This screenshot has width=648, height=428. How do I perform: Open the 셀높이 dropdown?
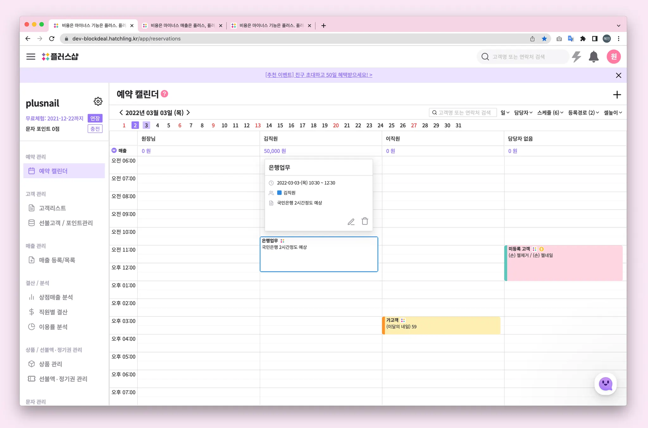click(x=613, y=113)
